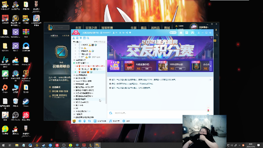Open audio mixer sliders icon in bottom bar
Screen dimensions: 263x148
click(x=89, y=121)
